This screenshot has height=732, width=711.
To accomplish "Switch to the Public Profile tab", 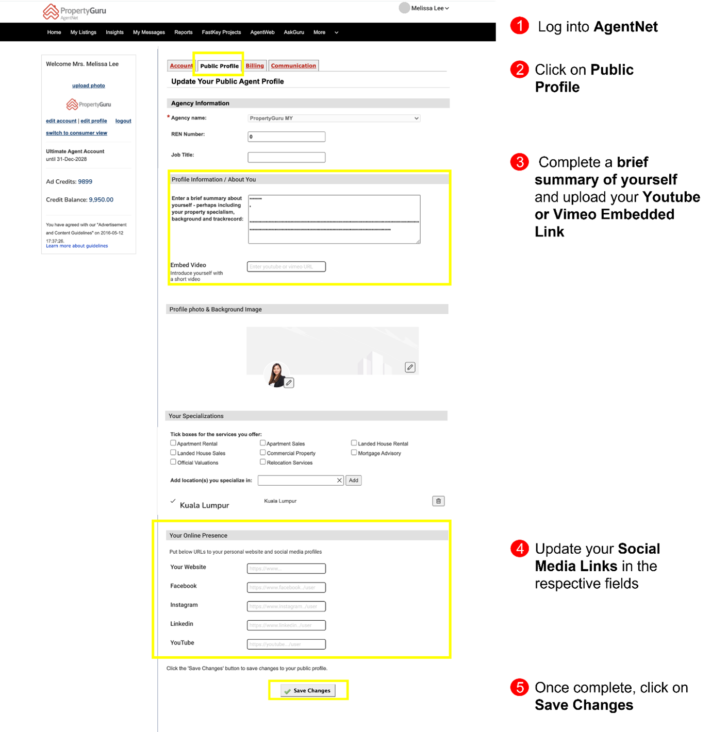I will [220, 66].
